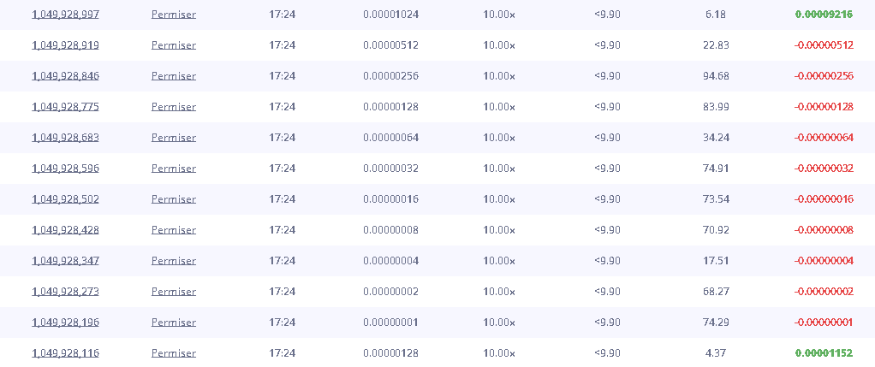Click Permiser user link beside bet 1,049,928,846
Screen dimensions: 875x367
pos(174,76)
